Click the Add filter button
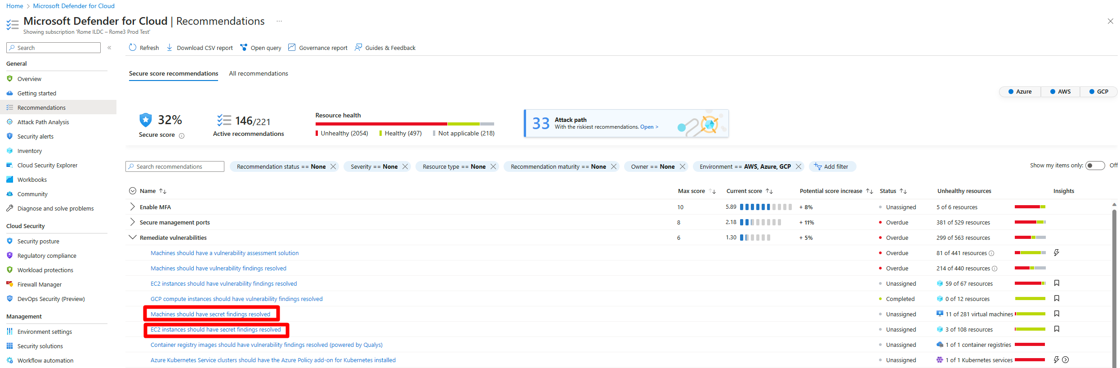The height and width of the screenshot is (368, 1120). pos(832,166)
